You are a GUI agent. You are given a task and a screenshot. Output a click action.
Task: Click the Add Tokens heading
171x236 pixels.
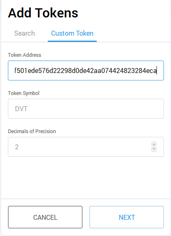(43, 13)
